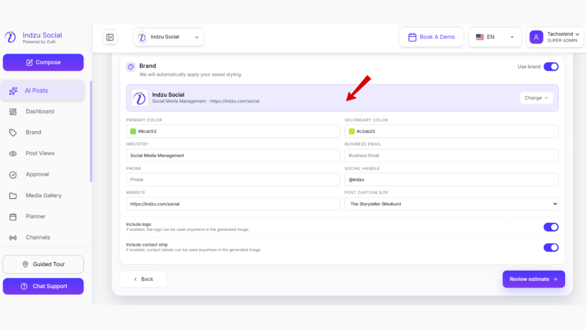
Task: Open the EN language dropdown
Action: coord(495,37)
